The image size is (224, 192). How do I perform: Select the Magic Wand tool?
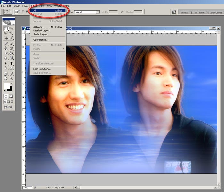pyautogui.click(x=11, y=33)
